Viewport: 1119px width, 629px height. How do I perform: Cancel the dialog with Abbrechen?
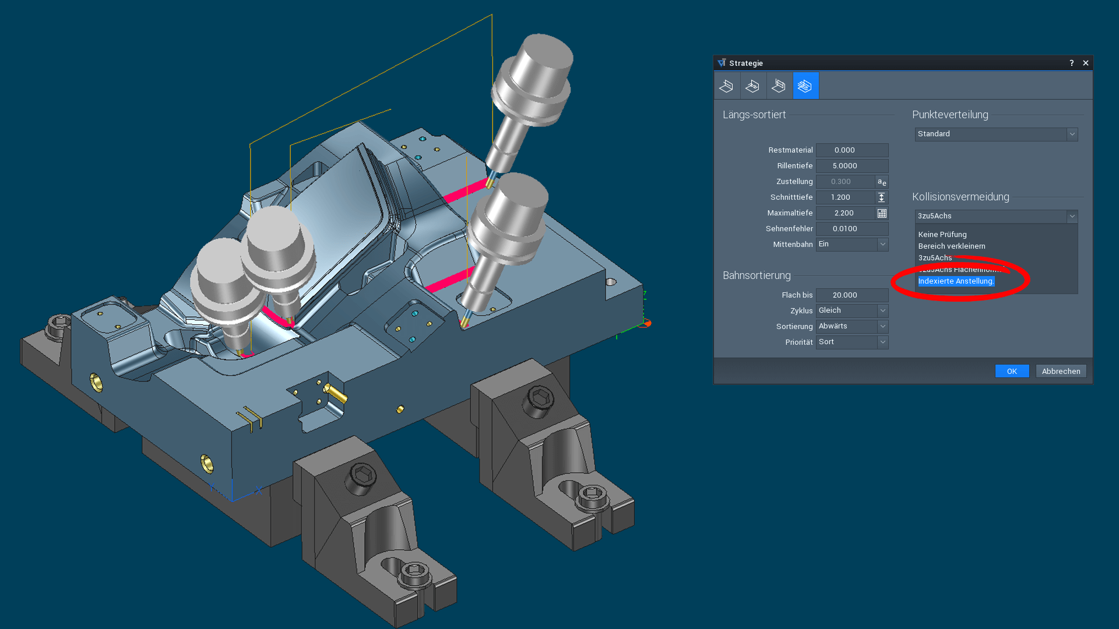tap(1061, 371)
